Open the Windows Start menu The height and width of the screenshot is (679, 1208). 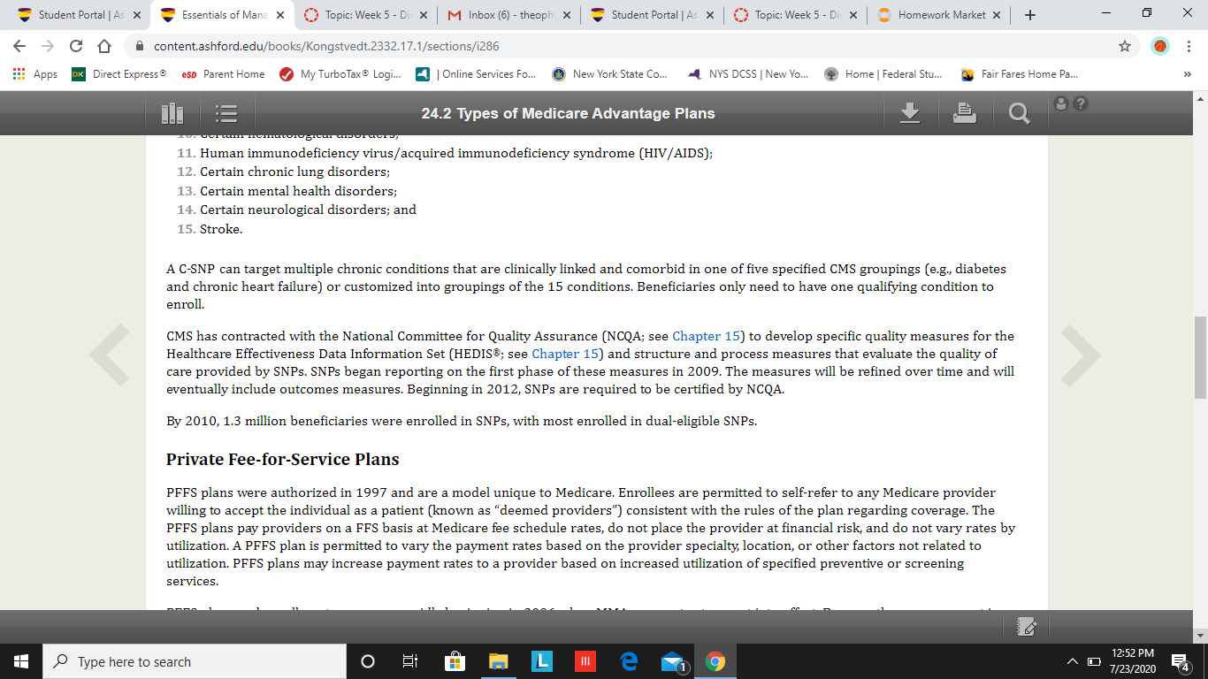point(21,661)
